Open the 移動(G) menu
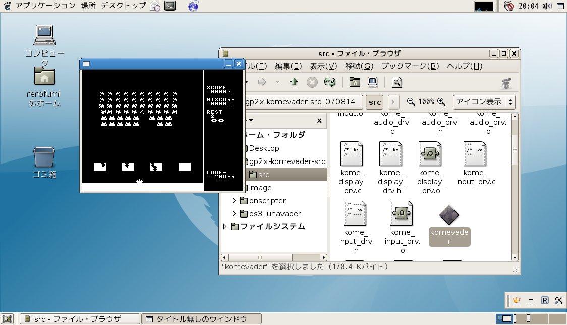The image size is (567, 325). click(359, 66)
